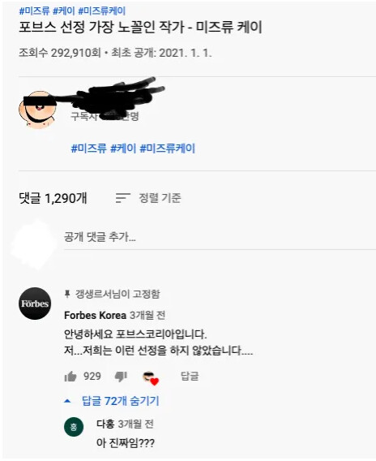Open #미즈류 hashtag in the description
This screenshot has width=376, height=461.
(x=88, y=149)
